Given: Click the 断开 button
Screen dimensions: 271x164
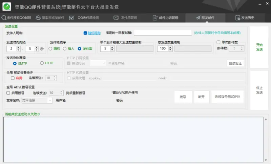Looking at the screenshot, I should (202, 97).
